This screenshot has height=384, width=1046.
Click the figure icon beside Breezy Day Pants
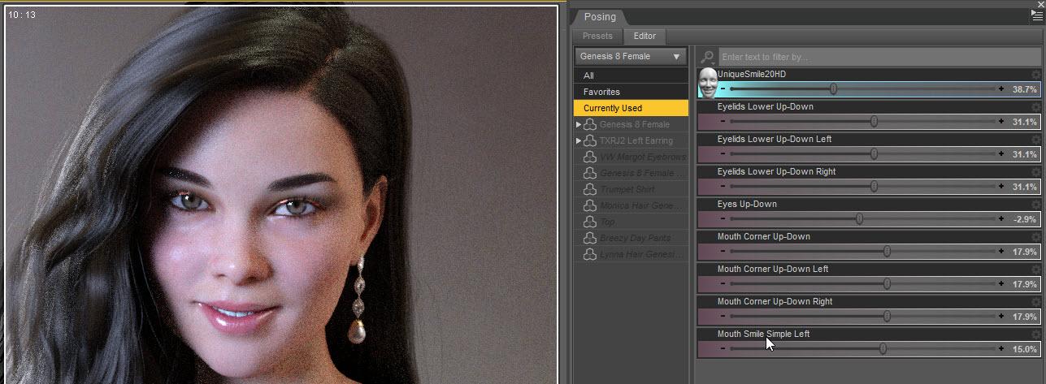click(x=590, y=238)
